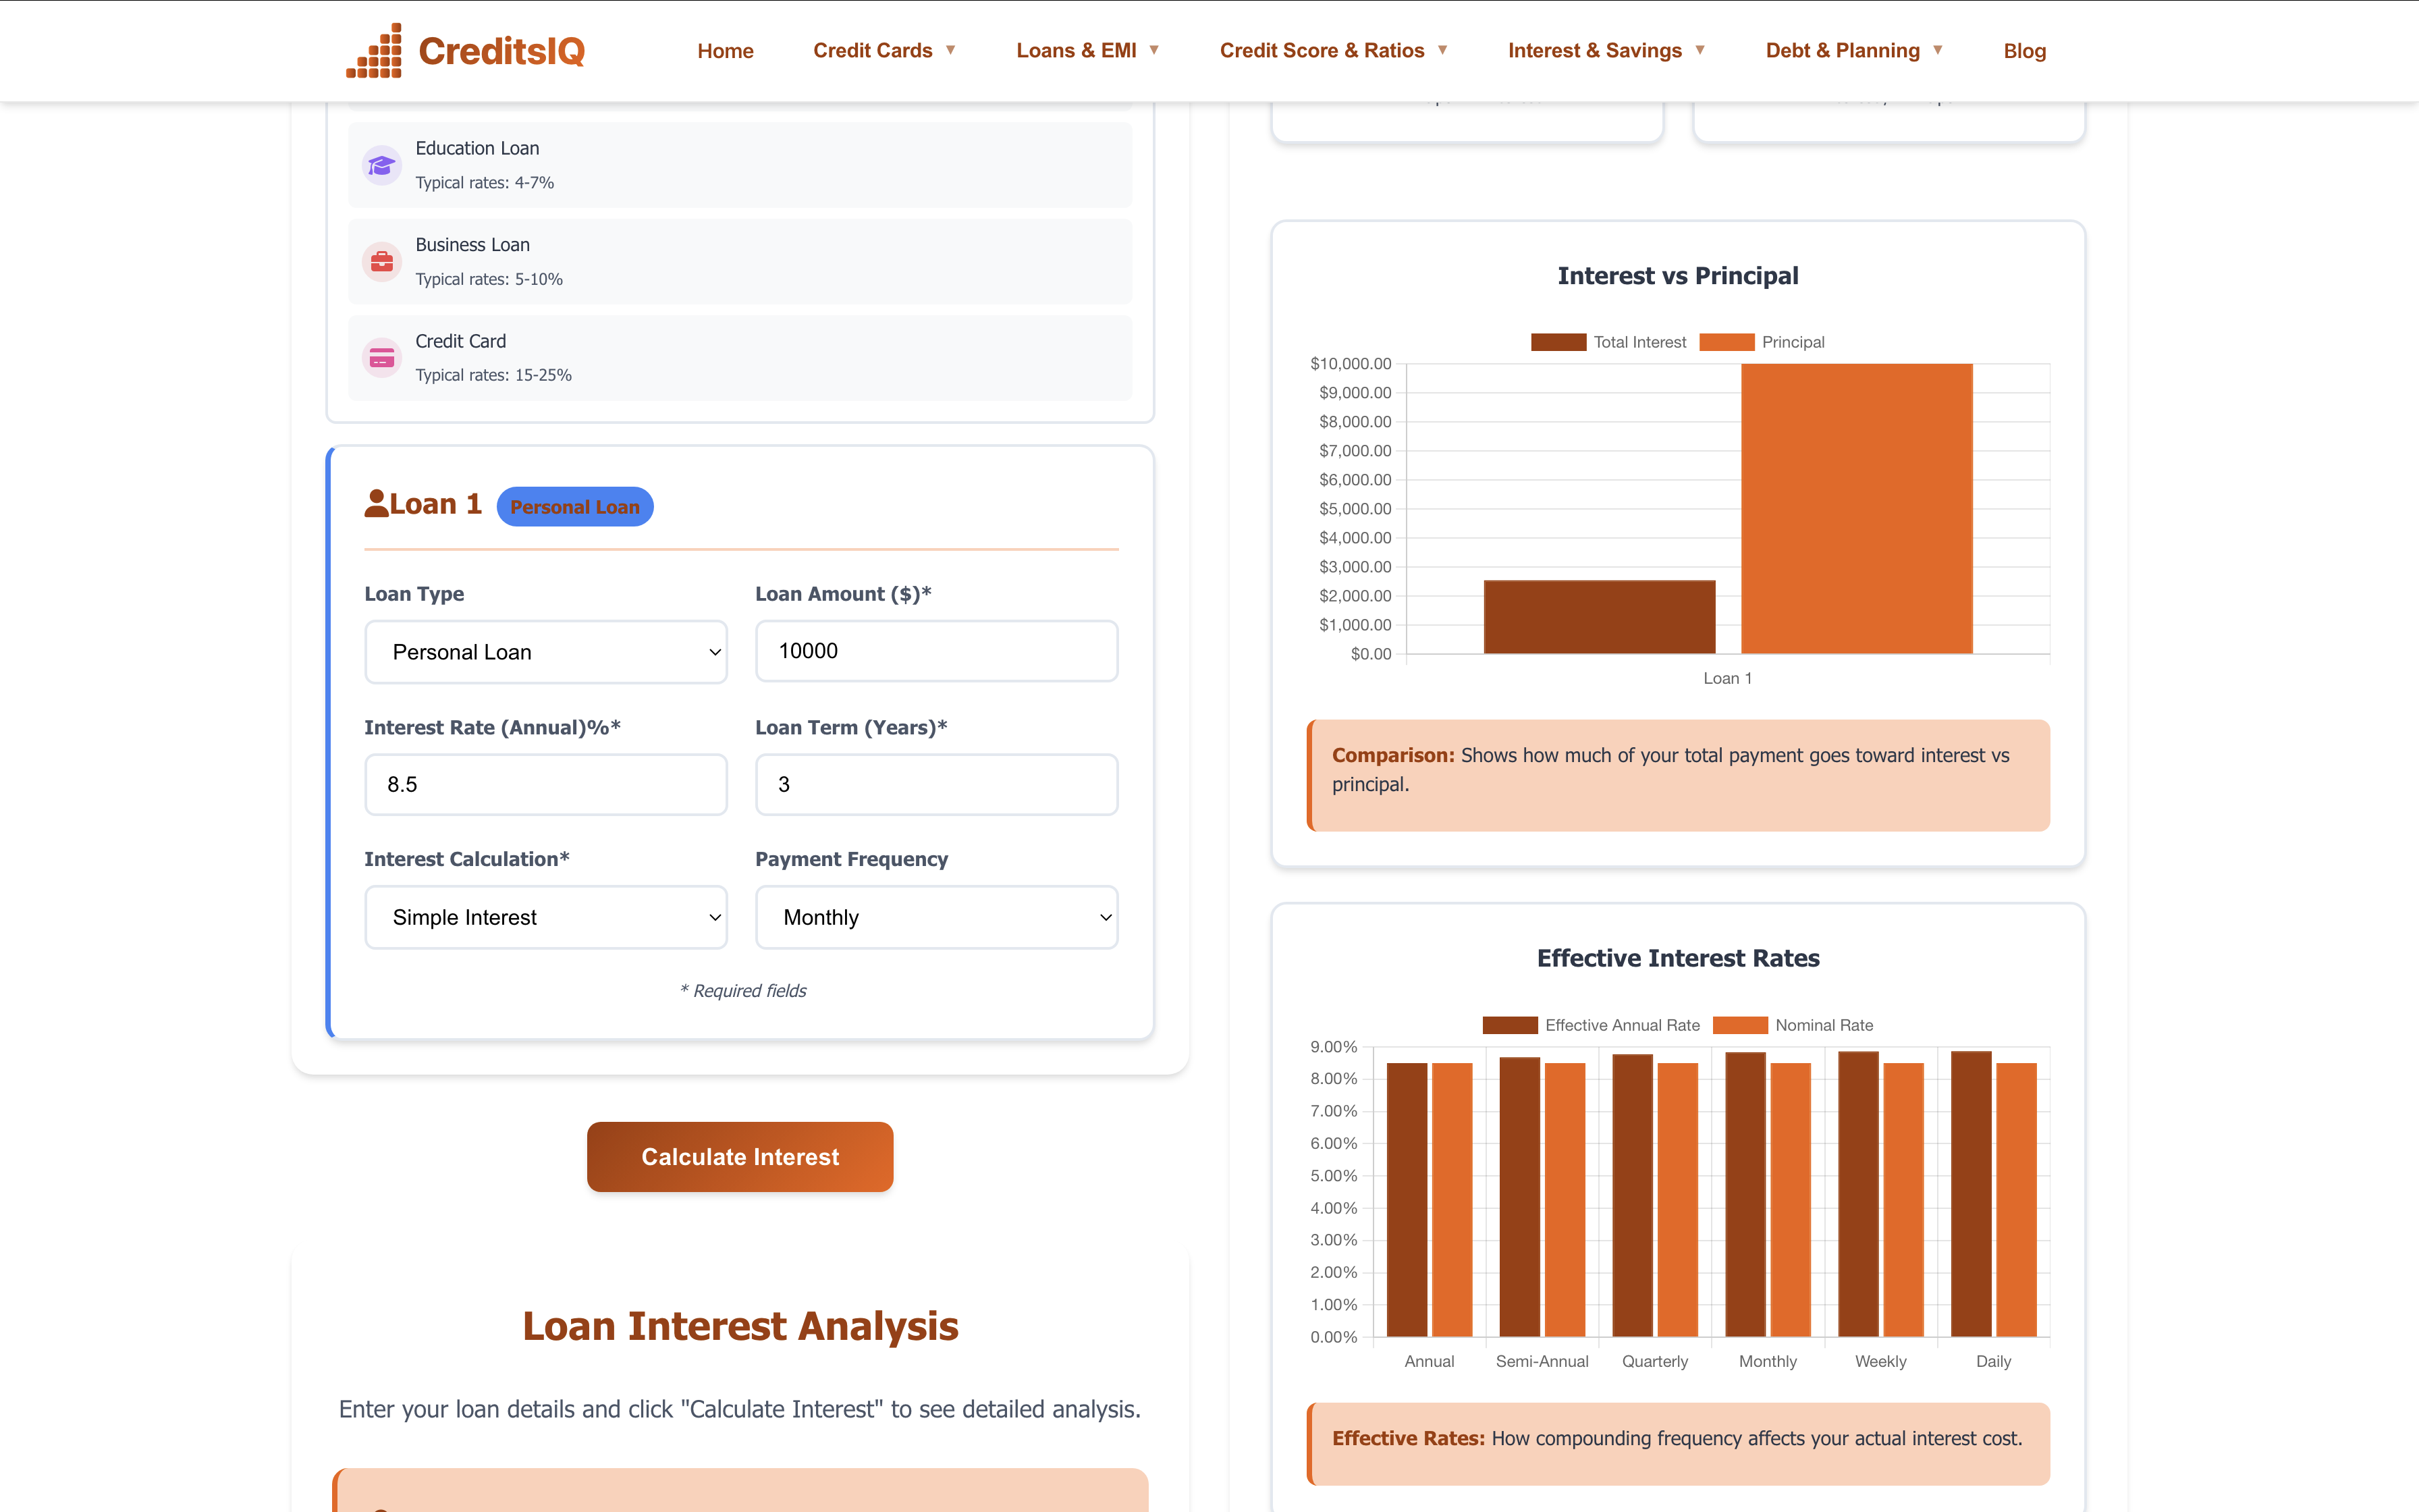Click the Education Loan graduation cap icon
The image size is (2419, 1512).
click(381, 165)
